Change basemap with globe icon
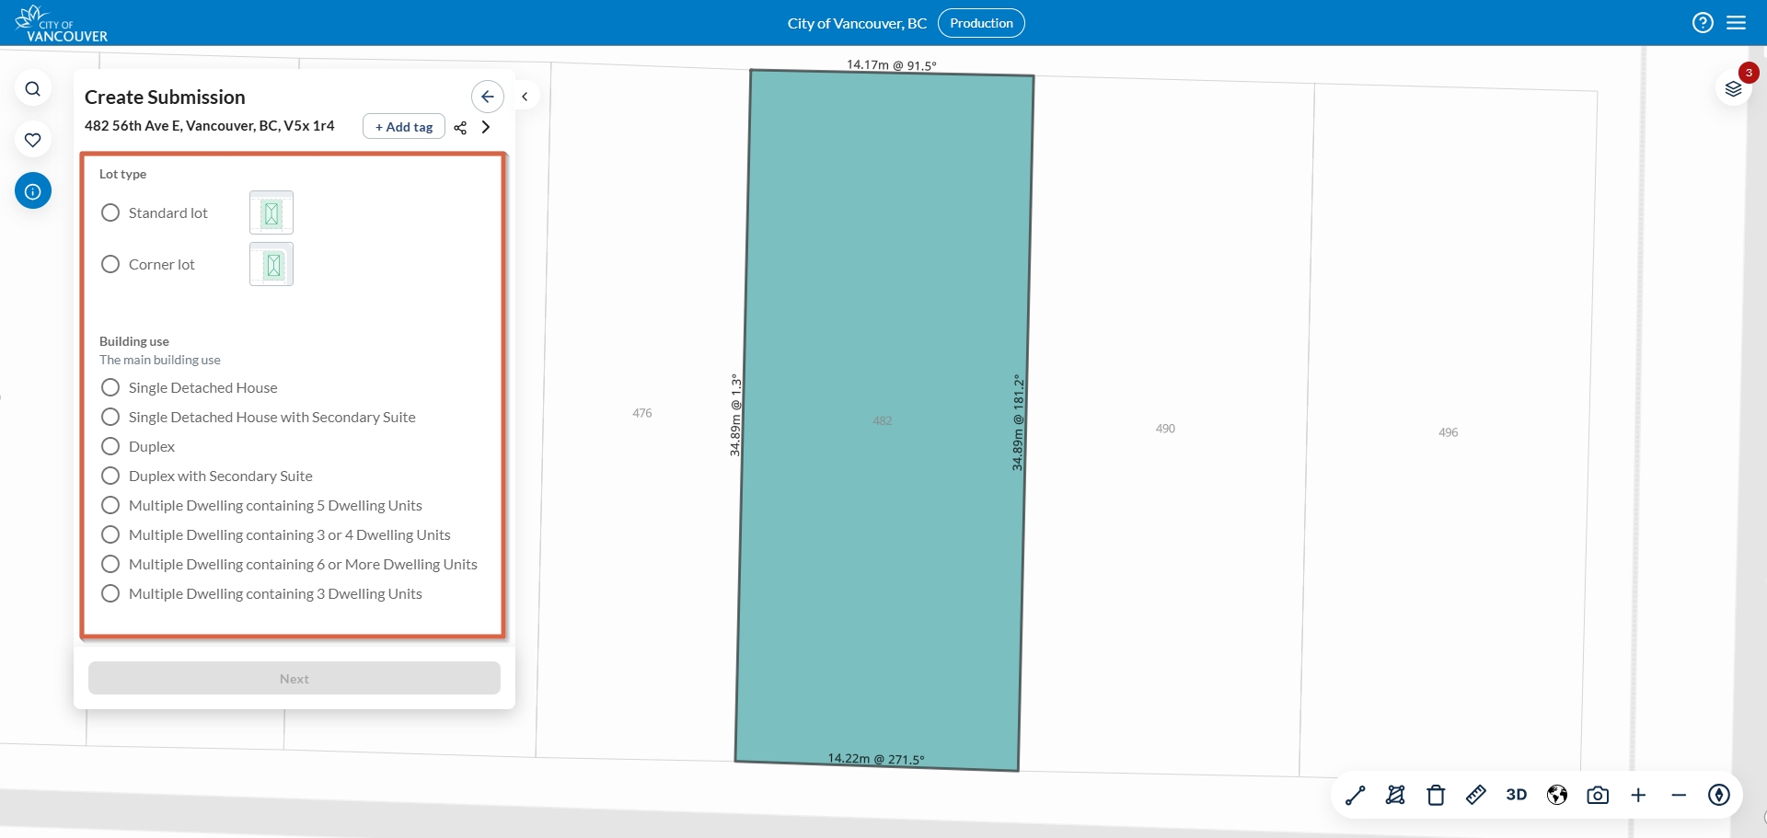 1557,796
